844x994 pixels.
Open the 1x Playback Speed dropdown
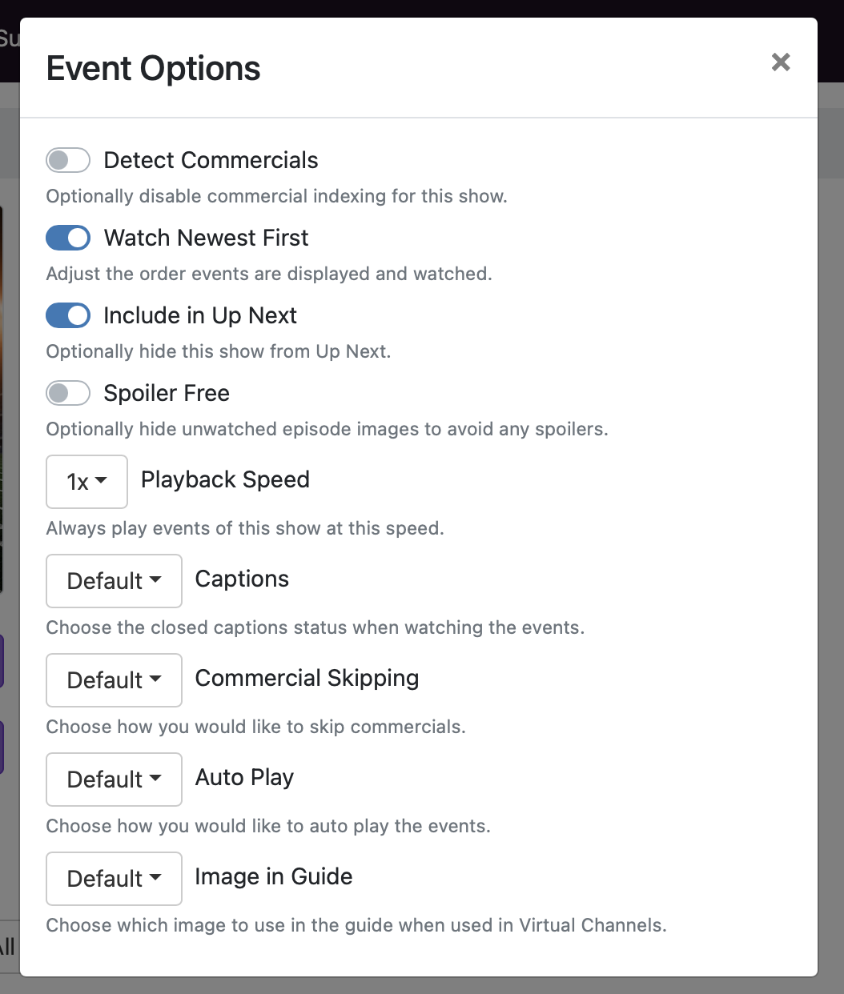(86, 482)
